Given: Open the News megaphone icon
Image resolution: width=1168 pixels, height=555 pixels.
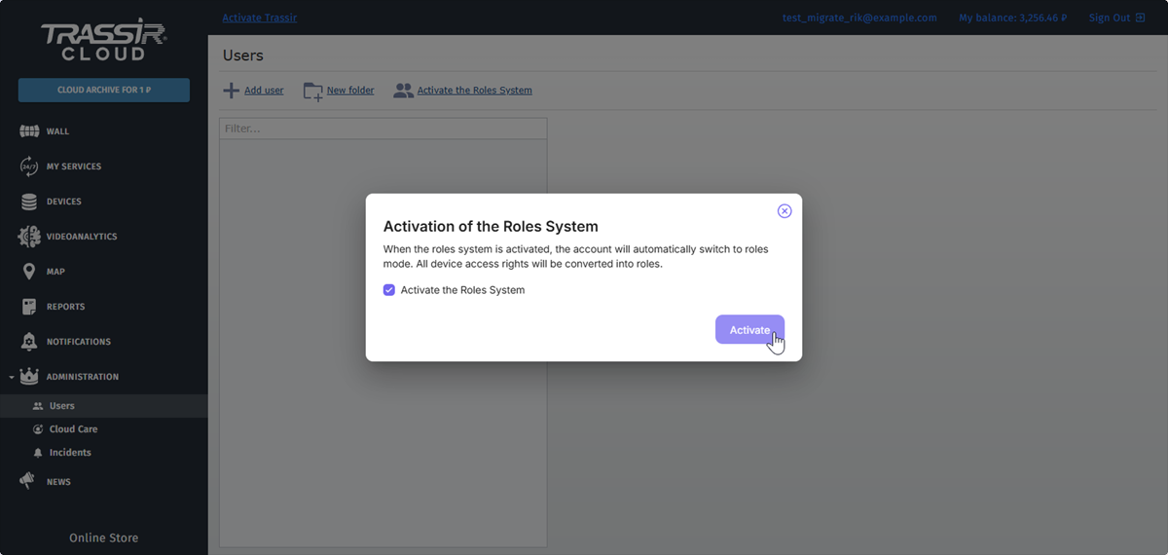Looking at the screenshot, I should pyautogui.click(x=29, y=481).
